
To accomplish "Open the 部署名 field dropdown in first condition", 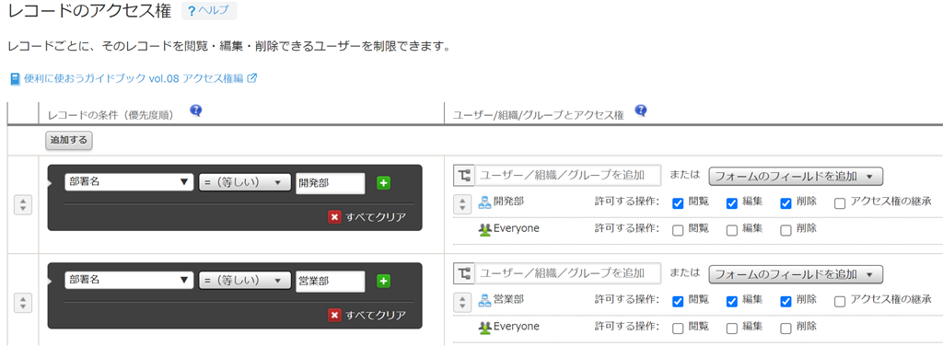I will click(x=129, y=182).
